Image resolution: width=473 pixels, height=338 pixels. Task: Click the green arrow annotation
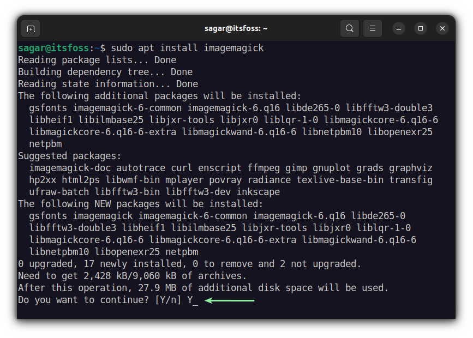(x=229, y=300)
